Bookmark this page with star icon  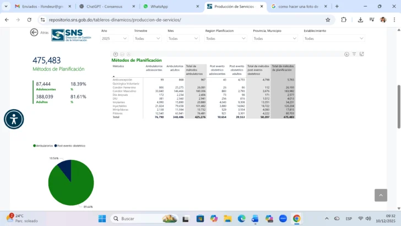(x=328, y=19)
